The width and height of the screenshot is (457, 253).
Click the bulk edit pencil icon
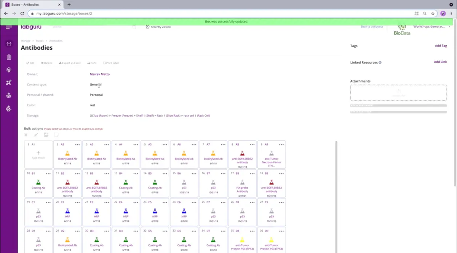pyautogui.click(x=36, y=135)
